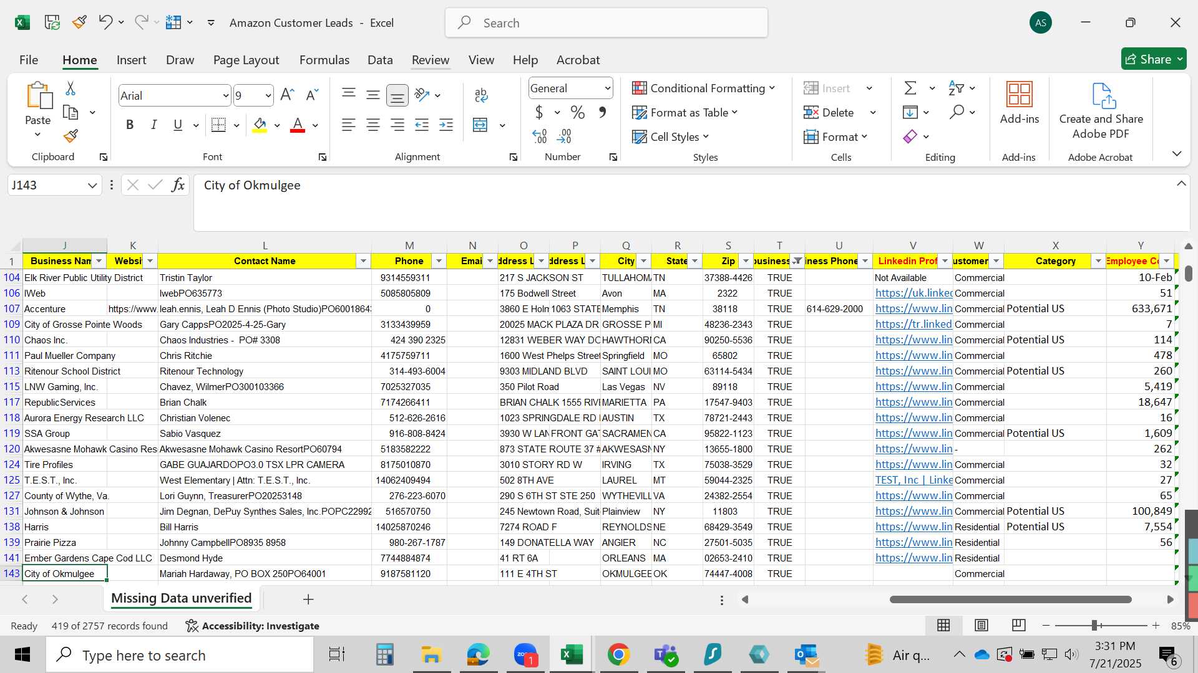Click Insert Function fx icon
Viewport: 1198px width, 673px height.
(x=178, y=185)
